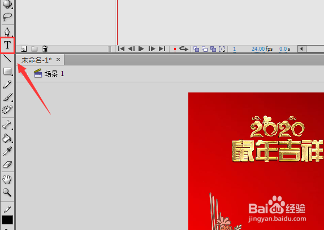
Task: Center the frame in timeline
Action: tap(175, 49)
